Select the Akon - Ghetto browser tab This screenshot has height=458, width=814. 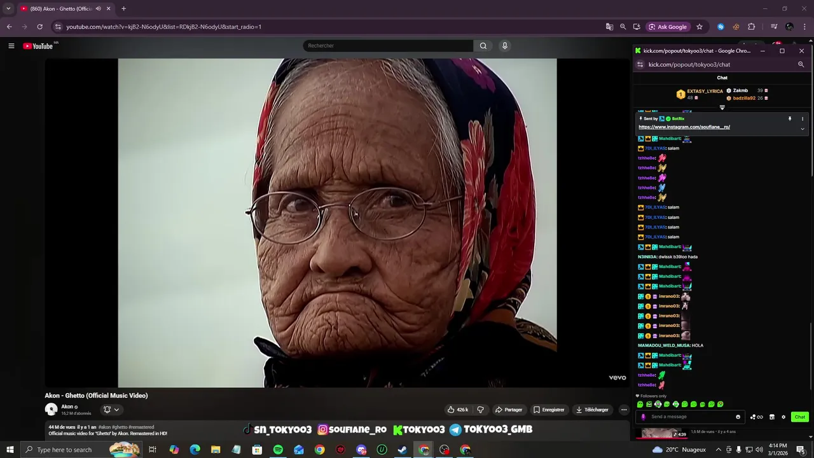tap(65, 9)
